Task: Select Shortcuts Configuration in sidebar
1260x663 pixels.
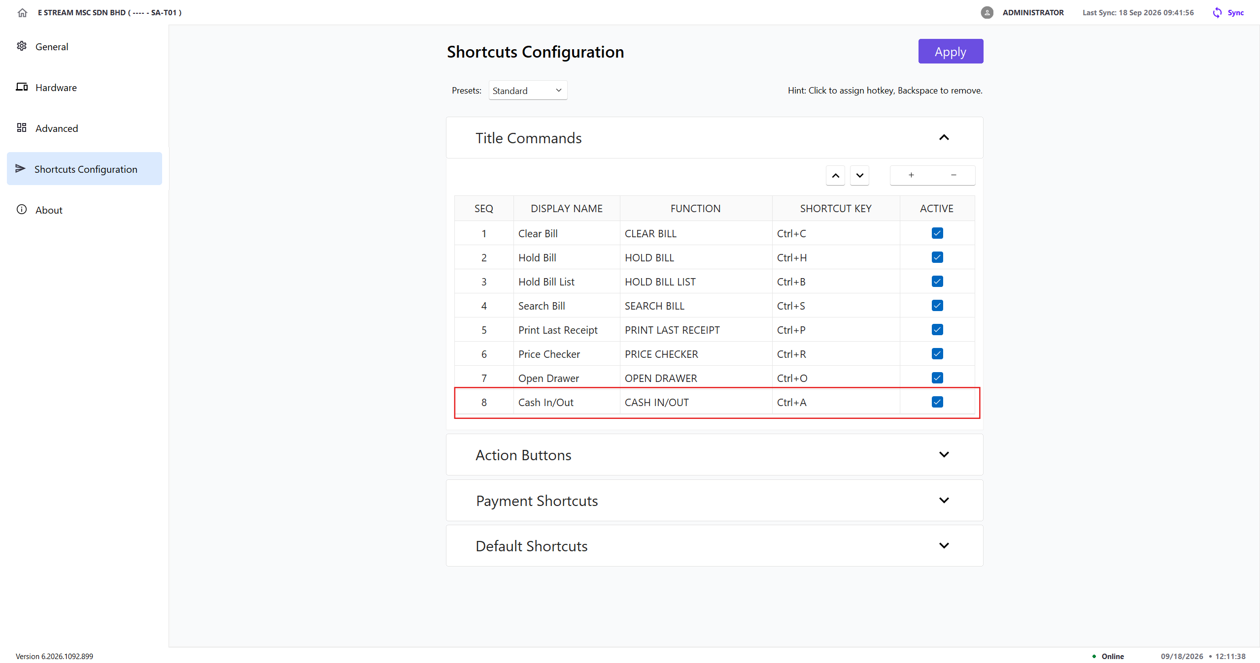Action: tap(84, 169)
